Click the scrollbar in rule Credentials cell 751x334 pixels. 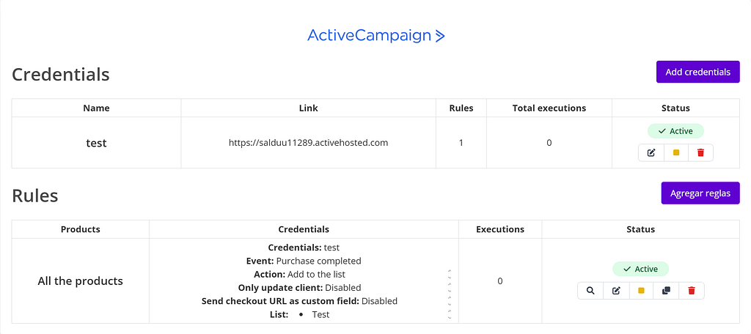click(x=450, y=293)
